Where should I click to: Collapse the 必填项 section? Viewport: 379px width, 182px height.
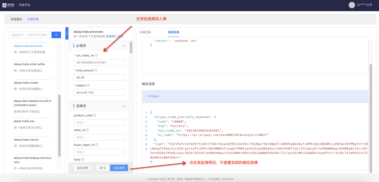[x=124, y=46]
